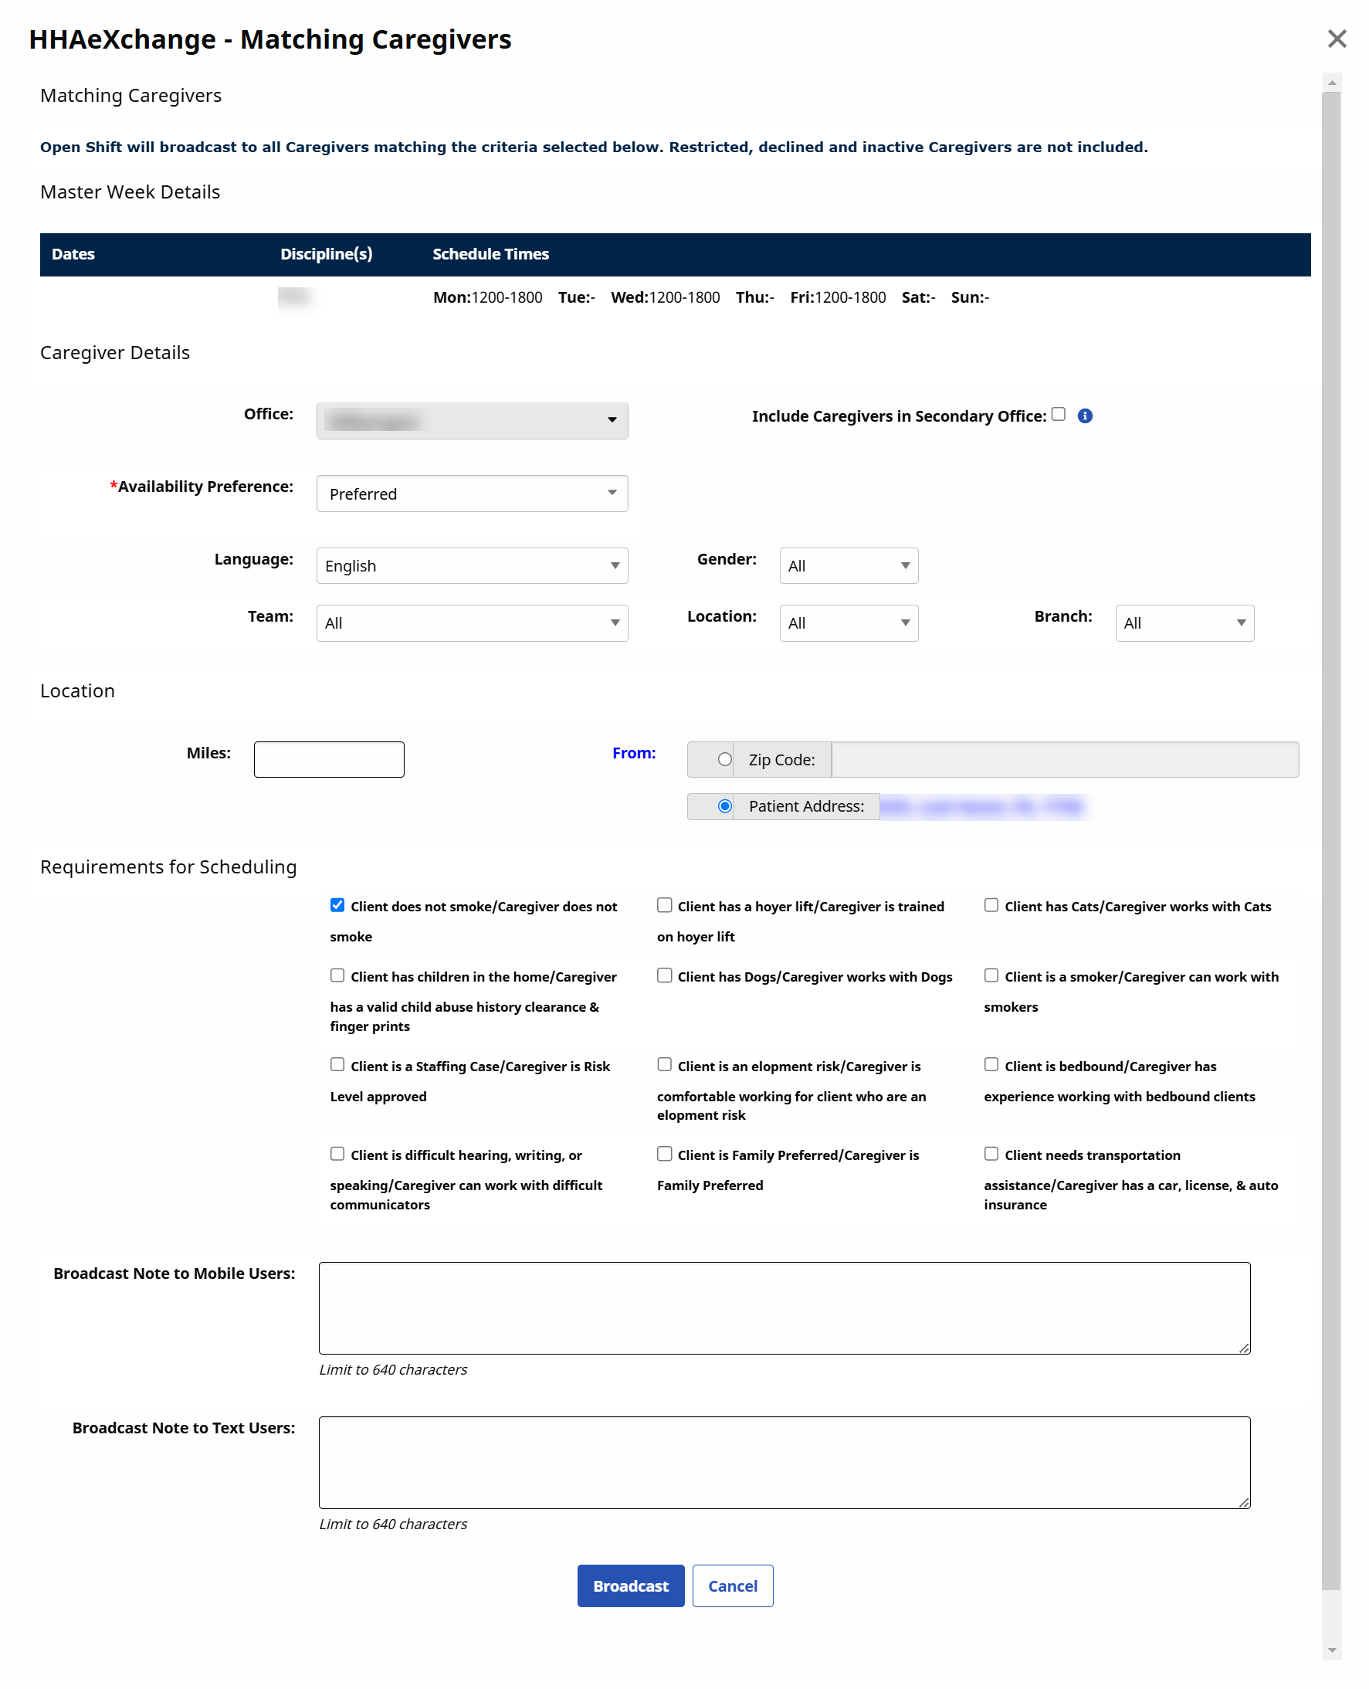Enable Include Caregivers in Secondary Office
The width and height of the screenshot is (1369, 1689).
click(1059, 414)
